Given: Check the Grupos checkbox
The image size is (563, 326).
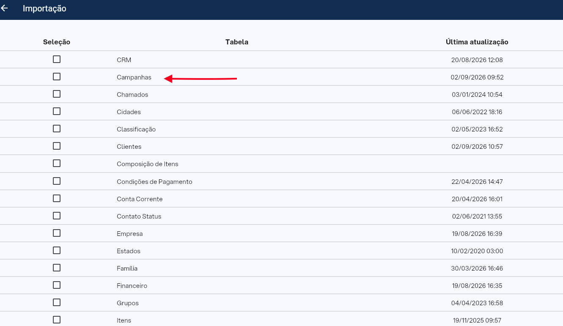Looking at the screenshot, I should [x=57, y=302].
